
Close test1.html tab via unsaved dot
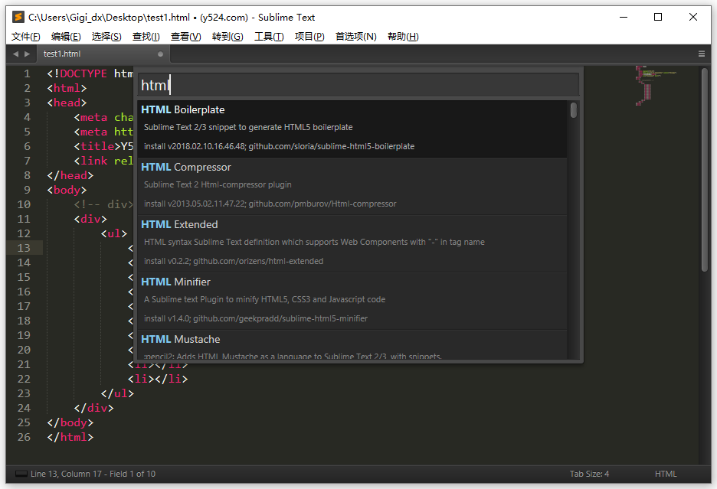(x=160, y=54)
